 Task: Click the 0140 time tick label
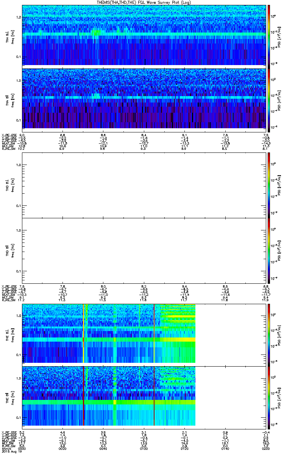(225, 448)
